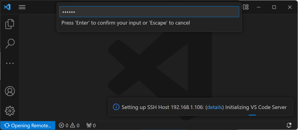Open the Explorer view in activity bar
The width and height of the screenshot is (298, 130).
(10, 24)
